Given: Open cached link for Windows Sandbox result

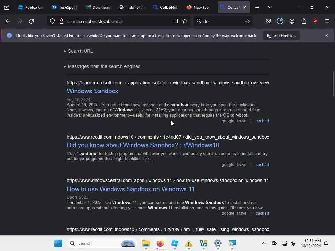Looking at the screenshot, I should pos(262,121).
